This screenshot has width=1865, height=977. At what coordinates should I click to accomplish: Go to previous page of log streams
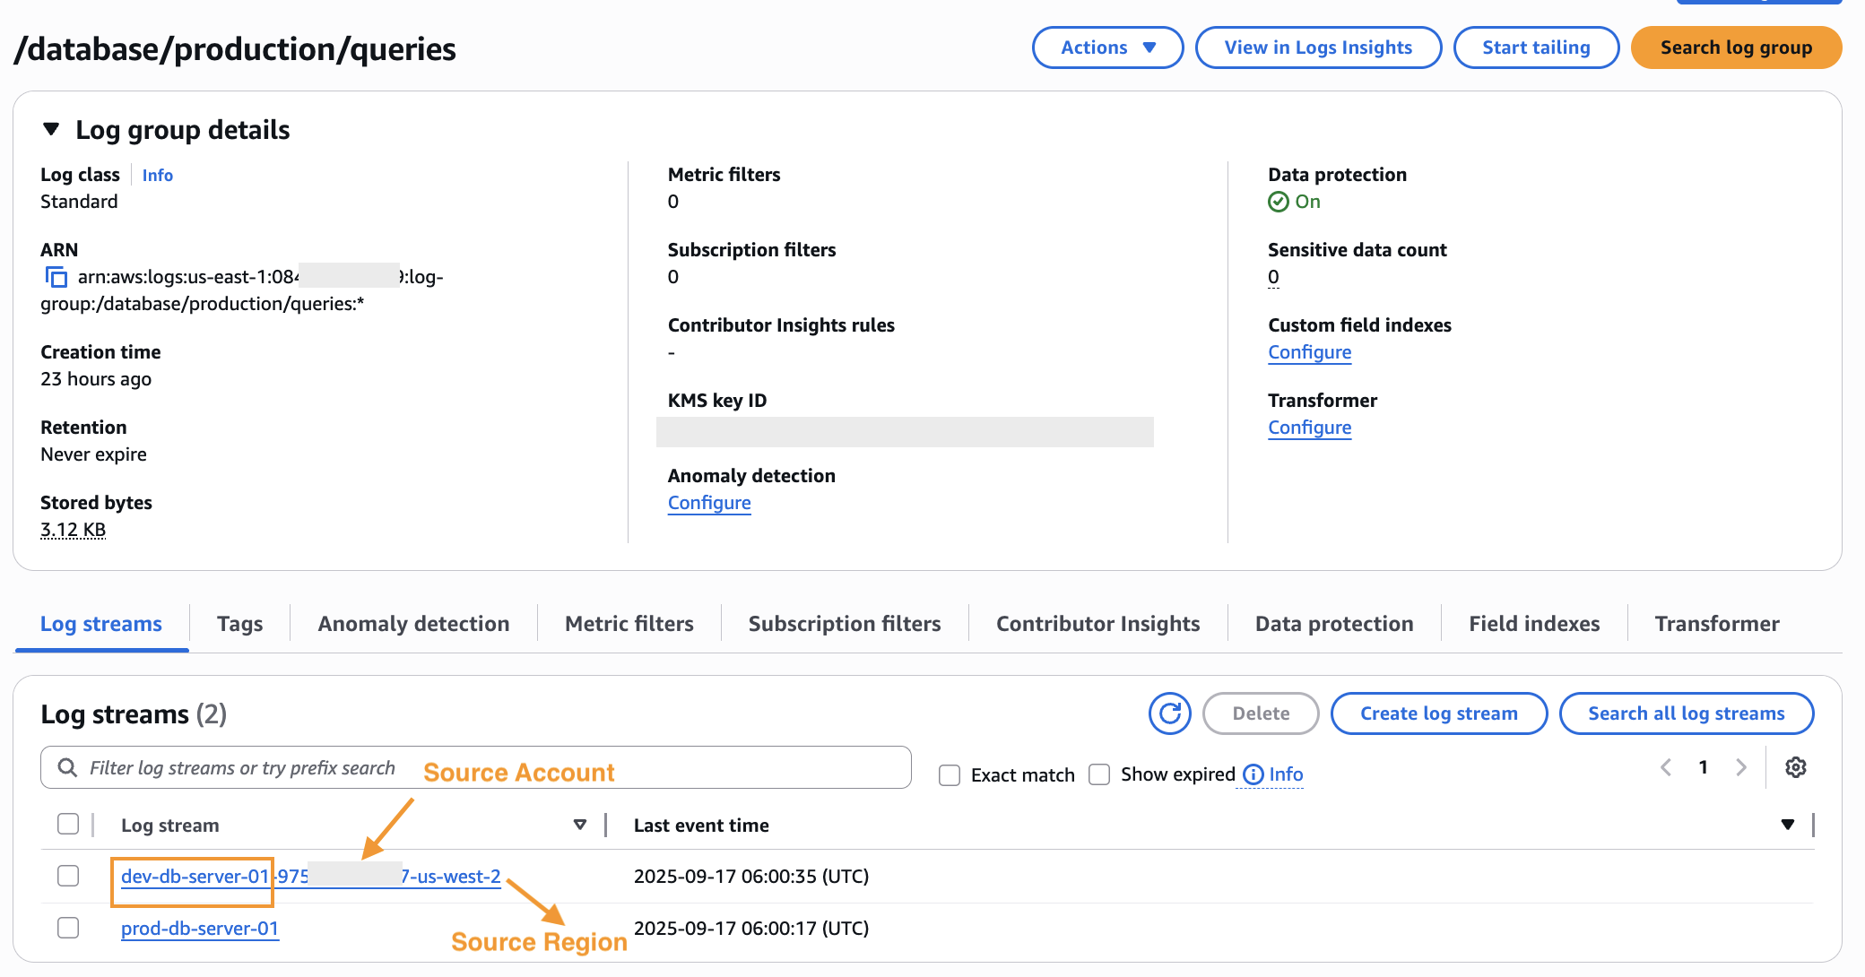tap(1665, 767)
